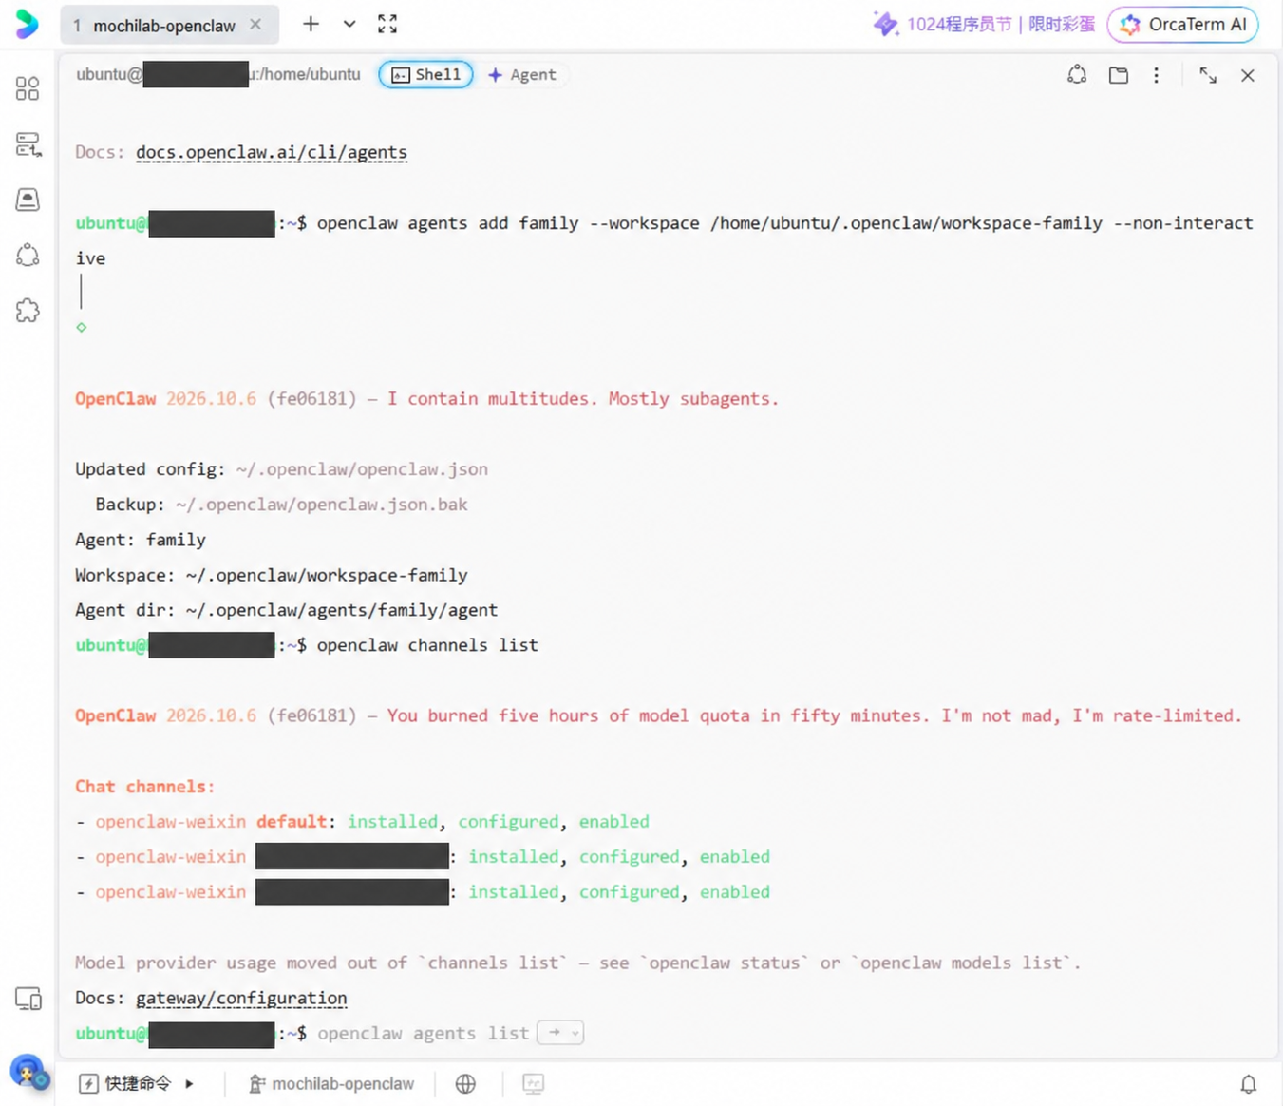Click the '~/.openclaw/openclaw.json.bak' backup path
This screenshot has height=1106, width=1283.
coord(321,505)
